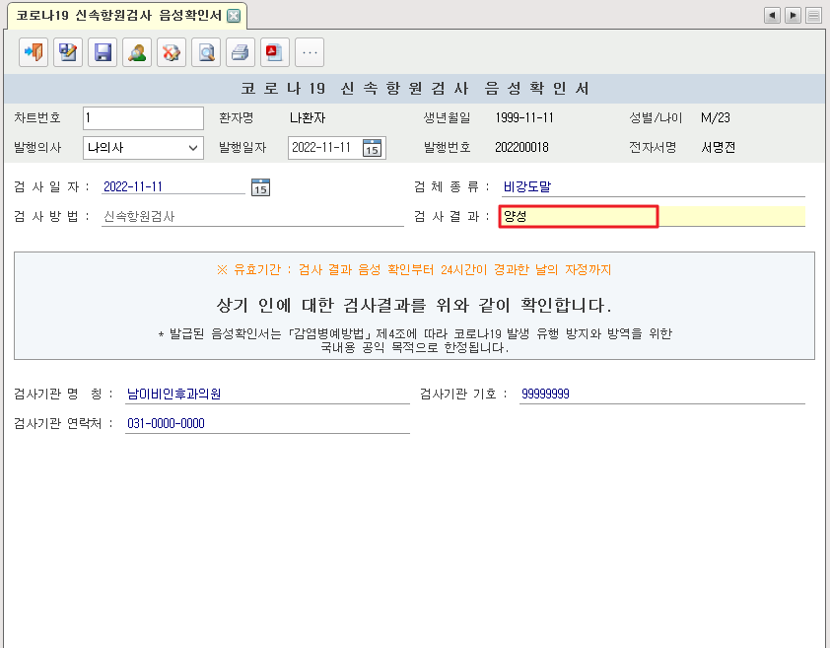Export to PDF using the red PDF icon
Screen dimensions: 830x648
[x=275, y=52]
